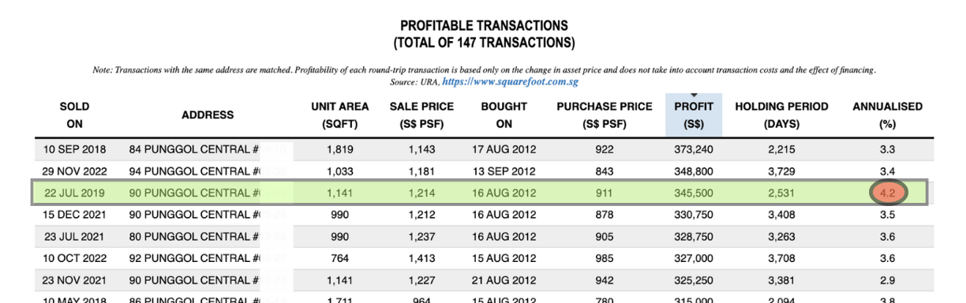This screenshot has height=303, width=966.
Task: Select the 15 DEC 2021 transaction row
Action: (x=483, y=214)
